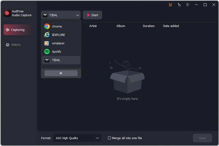The image size is (219, 146).
Task: Start audio capturing
Action: point(92,15)
